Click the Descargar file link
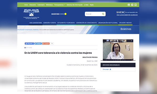This screenshot has height=94, width=157. tap(106, 69)
